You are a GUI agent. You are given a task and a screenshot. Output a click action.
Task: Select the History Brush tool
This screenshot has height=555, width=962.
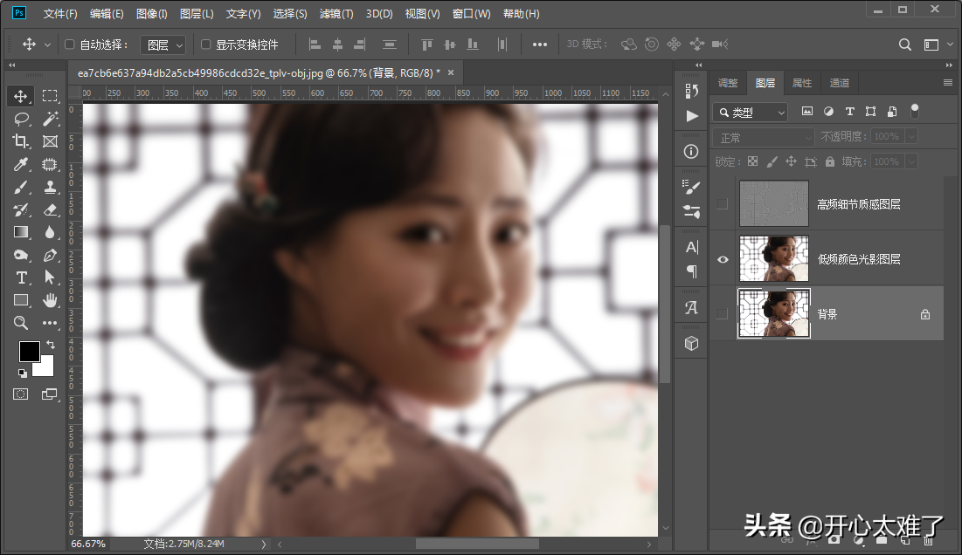(x=21, y=209)
